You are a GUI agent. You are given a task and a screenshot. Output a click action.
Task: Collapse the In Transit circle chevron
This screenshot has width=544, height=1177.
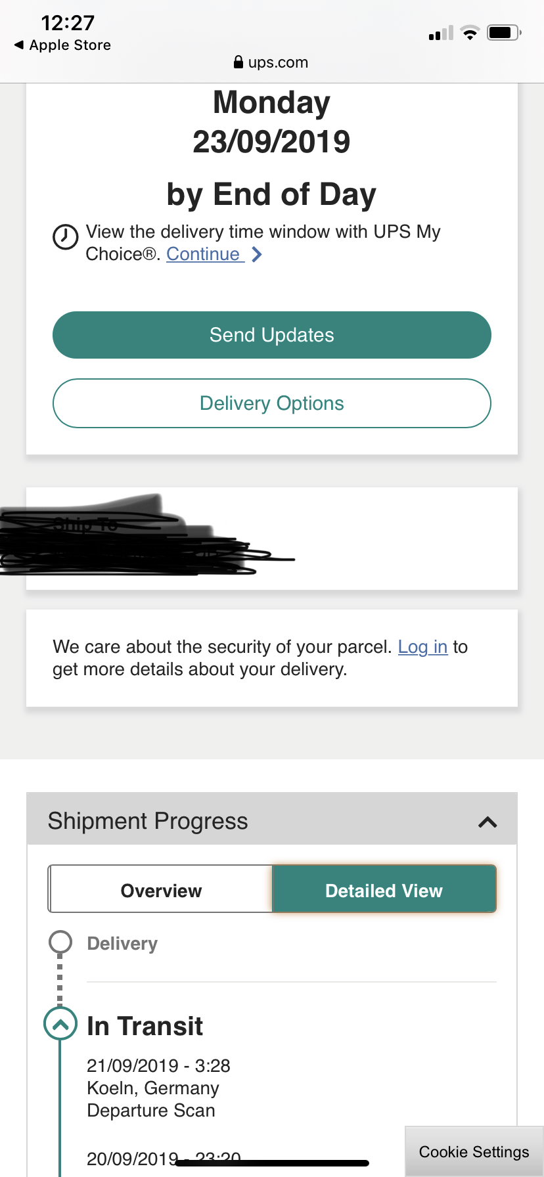60,1024
